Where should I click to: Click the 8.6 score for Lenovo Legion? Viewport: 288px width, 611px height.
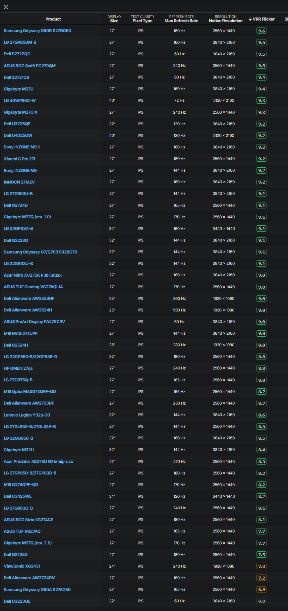261,415
